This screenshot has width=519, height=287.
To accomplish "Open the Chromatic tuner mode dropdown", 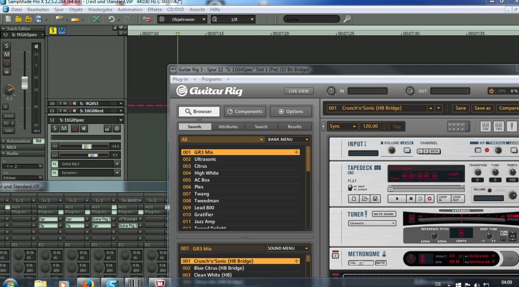I will tap(372, 223).
